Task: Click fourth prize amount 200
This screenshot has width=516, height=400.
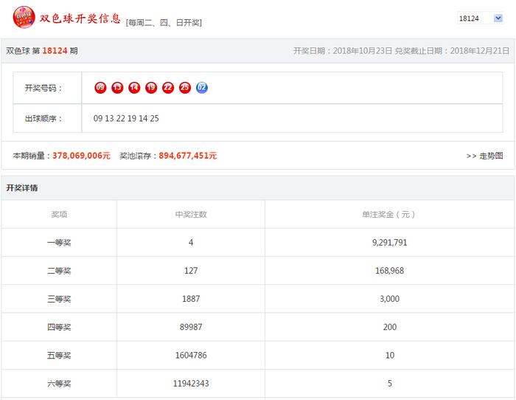Action: coord(390,327)
